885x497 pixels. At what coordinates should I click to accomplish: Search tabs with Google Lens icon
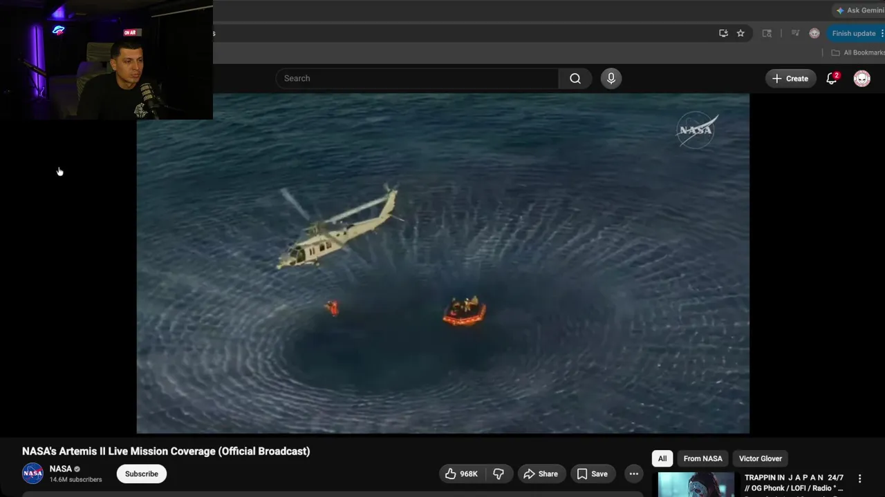(x=767, y=33)
